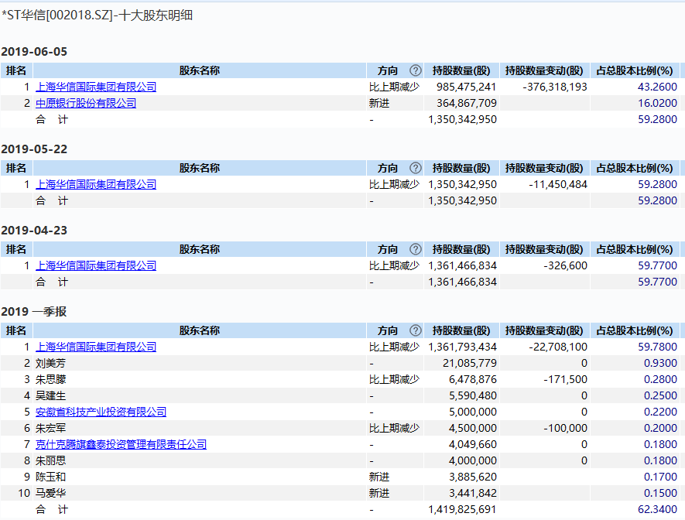Select the change value -100,000

coord(565,428)
